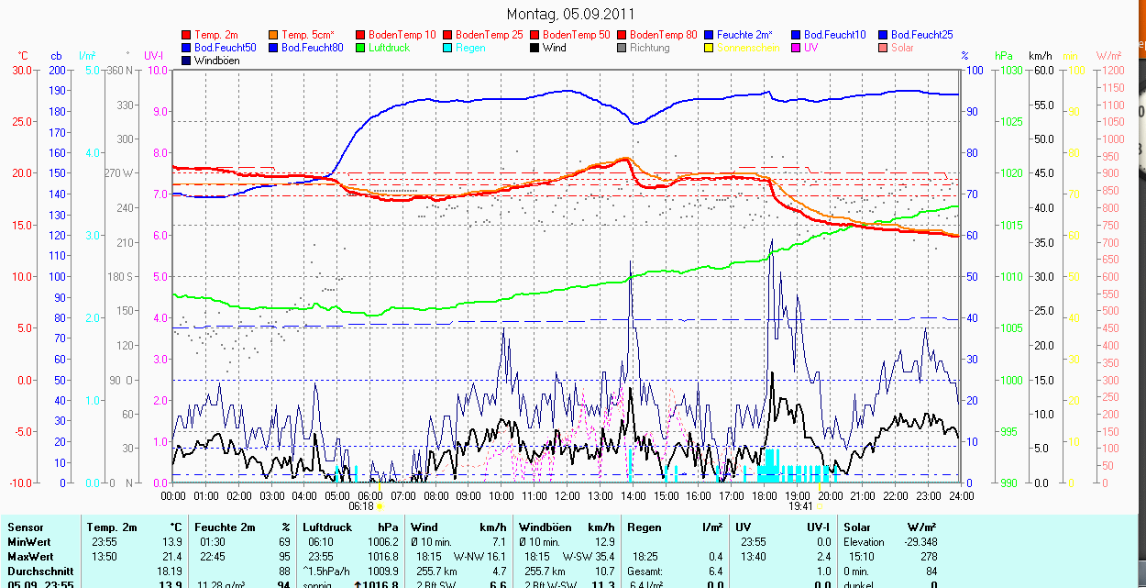Click the MaxWert row label
This screenshot has width=1146, height=588.
click(28, 556)
